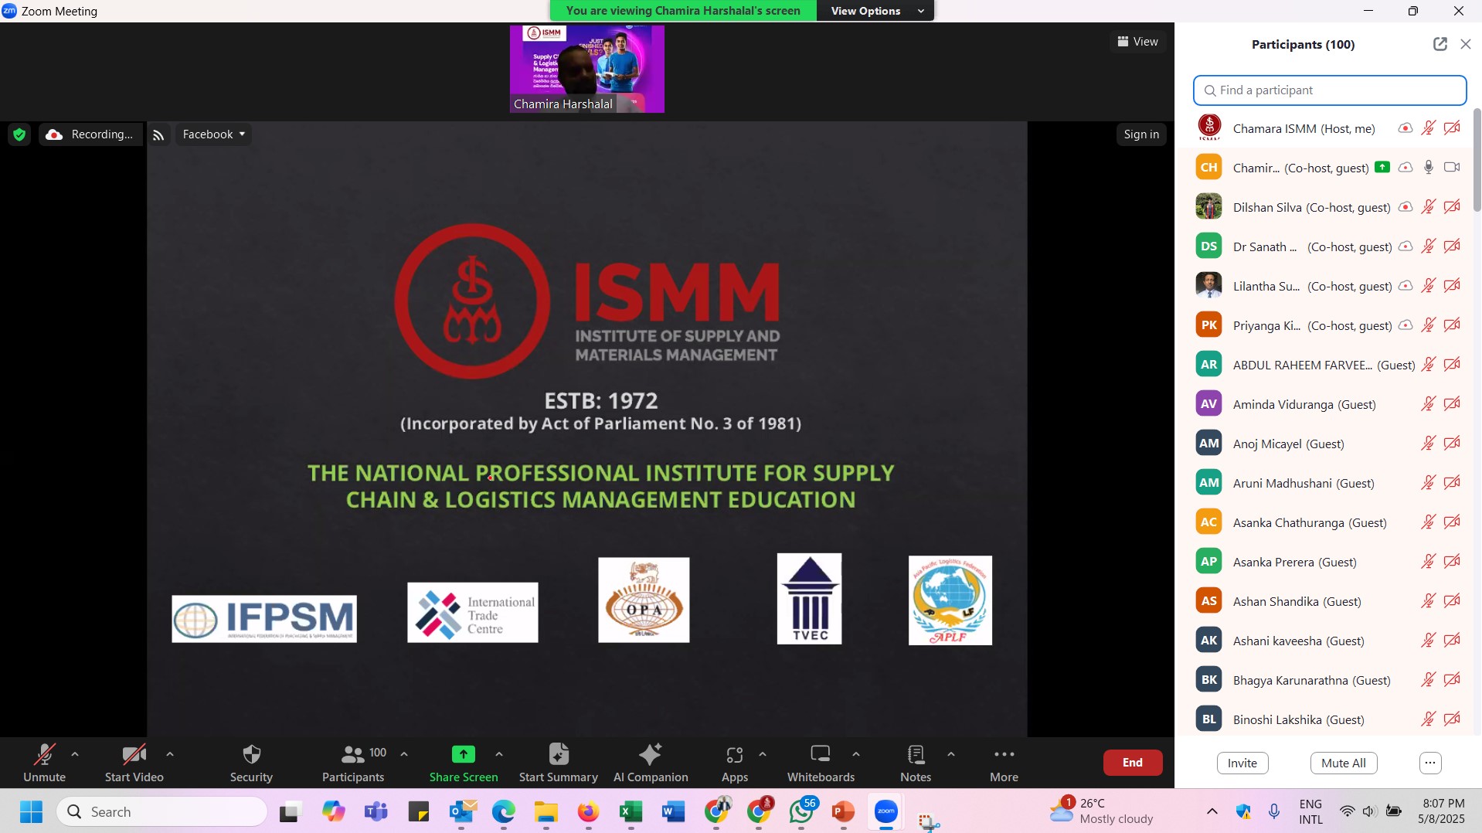Viewport: 1482px width, 833px height.
Task: Click the Mute All button
Action: point(1344,763)
